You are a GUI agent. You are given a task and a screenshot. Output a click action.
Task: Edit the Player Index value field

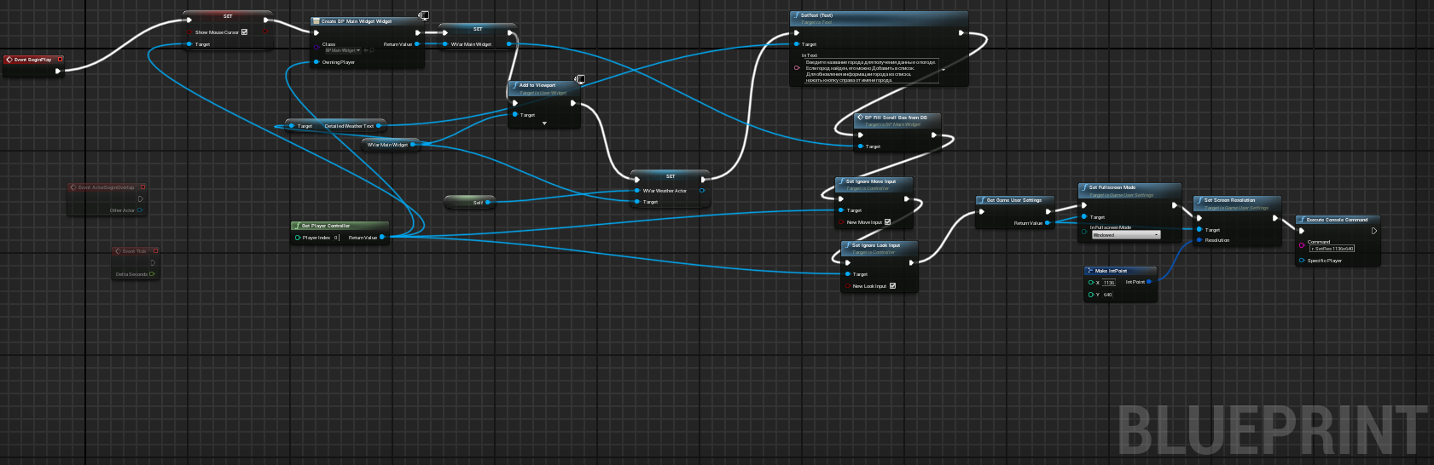[x=337, y=238]
